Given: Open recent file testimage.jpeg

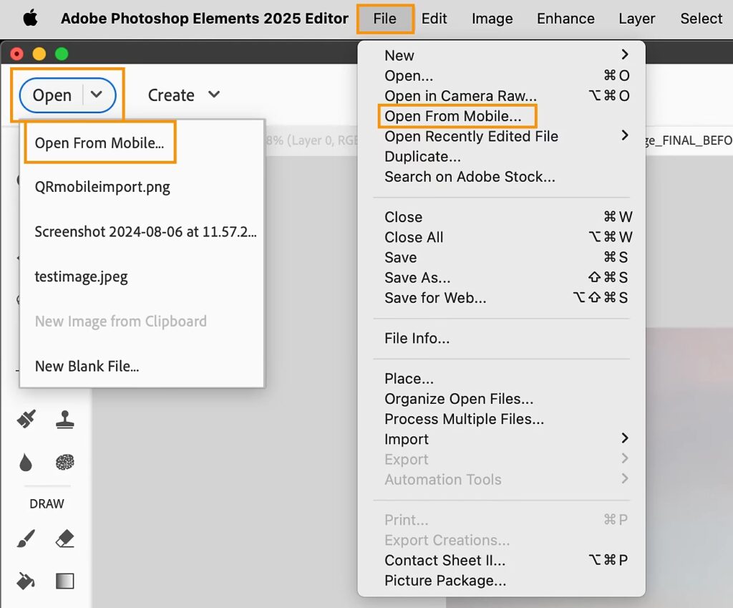Looking at the screenshot, I should click(81, 276).
